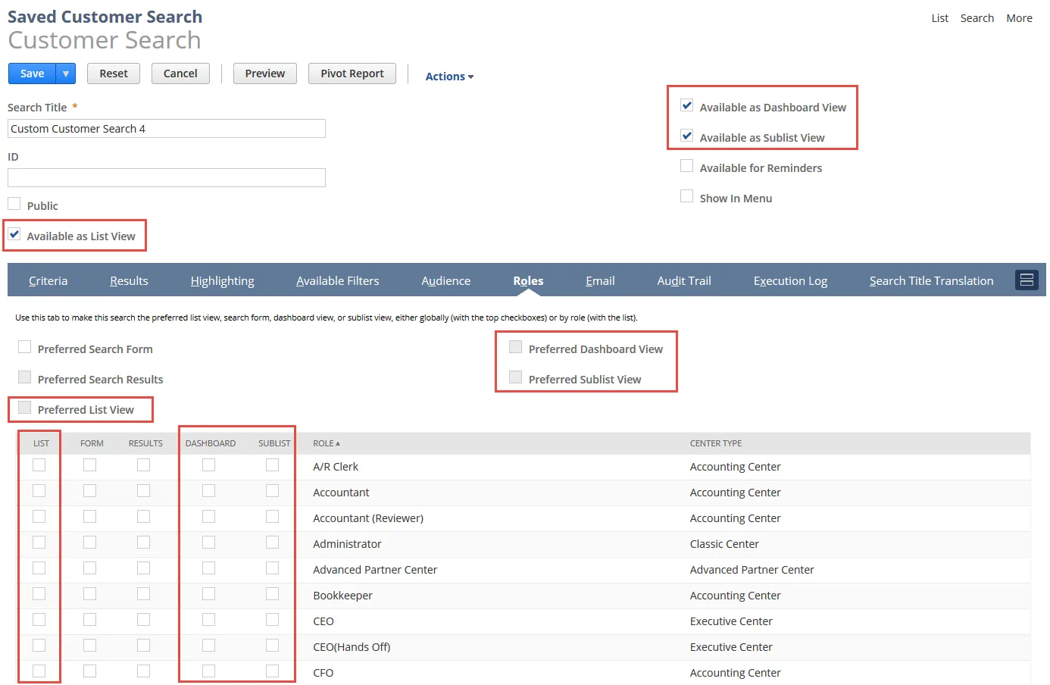The width and height of the screenshot is (1050, 685).
Task: Open the Save button's dropdown arrow
Action: (x=65, y=73)
